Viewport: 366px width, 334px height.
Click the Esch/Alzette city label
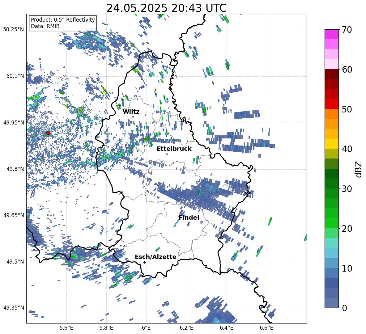tap(155, 257)
